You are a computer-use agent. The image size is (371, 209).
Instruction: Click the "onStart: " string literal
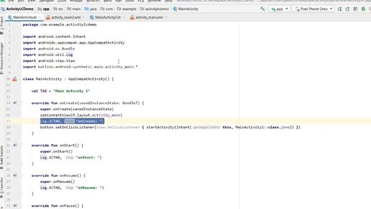(x=89, y=157)
